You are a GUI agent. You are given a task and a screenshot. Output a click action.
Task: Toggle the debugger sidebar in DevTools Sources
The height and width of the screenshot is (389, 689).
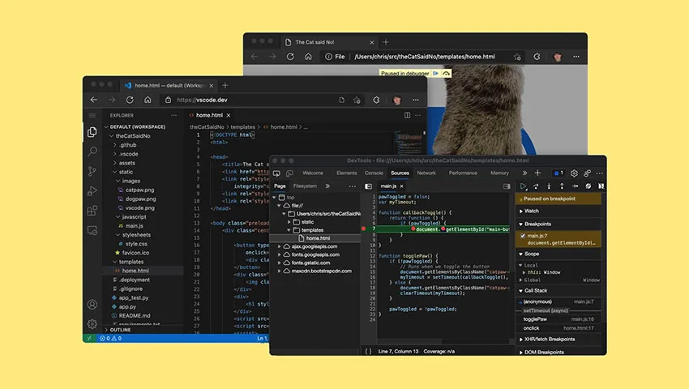(507, 186)
